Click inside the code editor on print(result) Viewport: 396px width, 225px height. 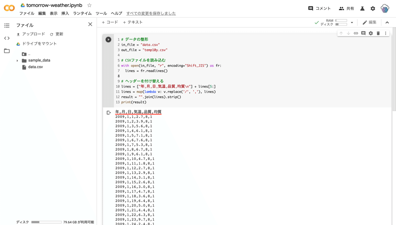(x=134, y=102)
